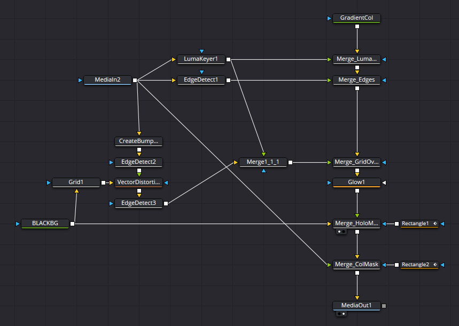
Task: Select the Glow1 node
Action: click(356, 182)
